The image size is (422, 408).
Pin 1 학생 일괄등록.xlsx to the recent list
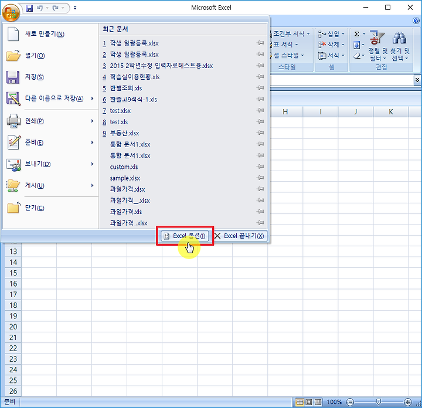260,43
